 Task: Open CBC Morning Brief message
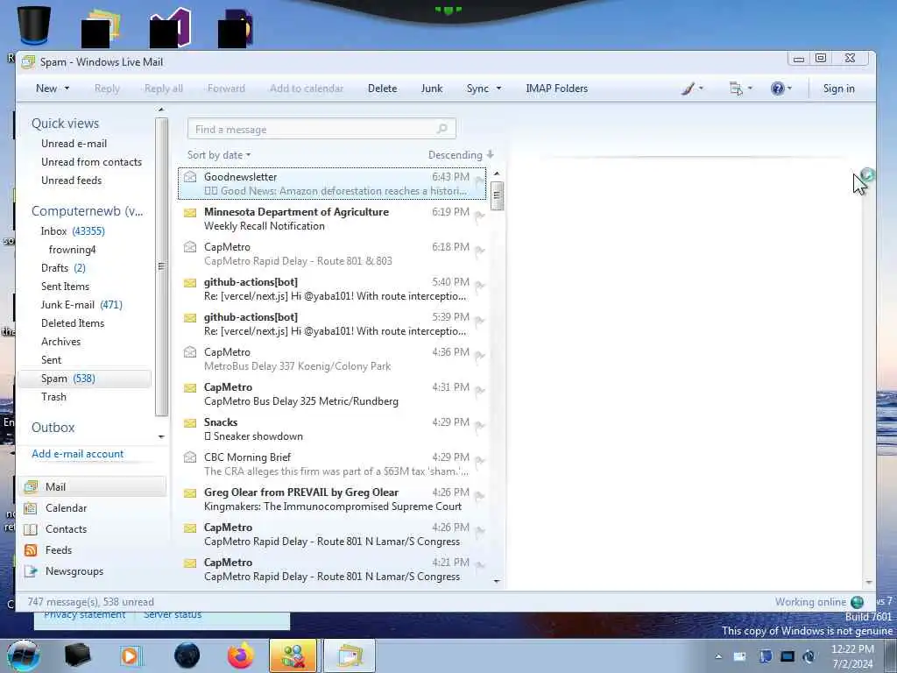tap(332, 464)
